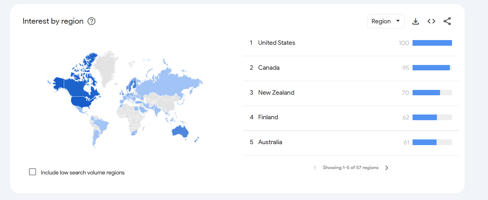Image resolution: width=488 pixels, height=200 pixels.
Task: Select Brazil on the world map
Action: pyautogui.click(x=101, y=124)
